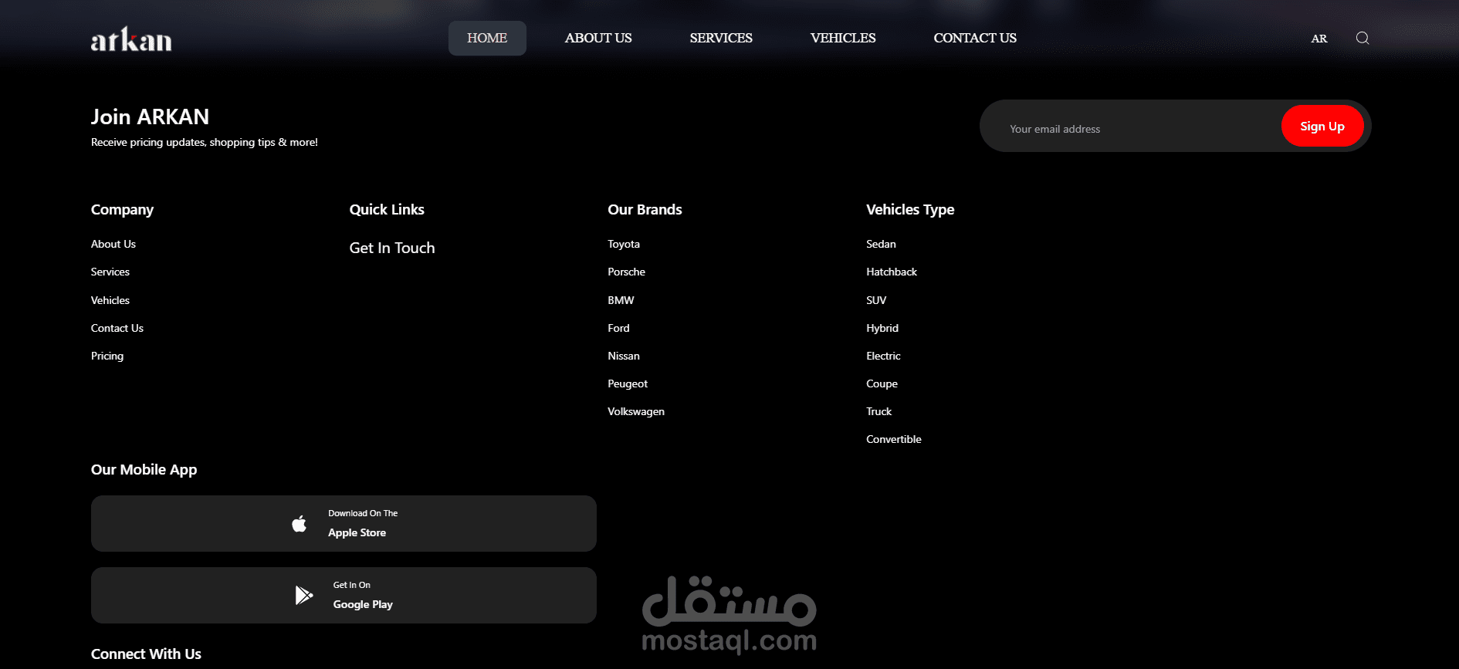The image size is (1459, 669).
Task: Choose the Coupe vehicle type
Action: click(882, 383)
